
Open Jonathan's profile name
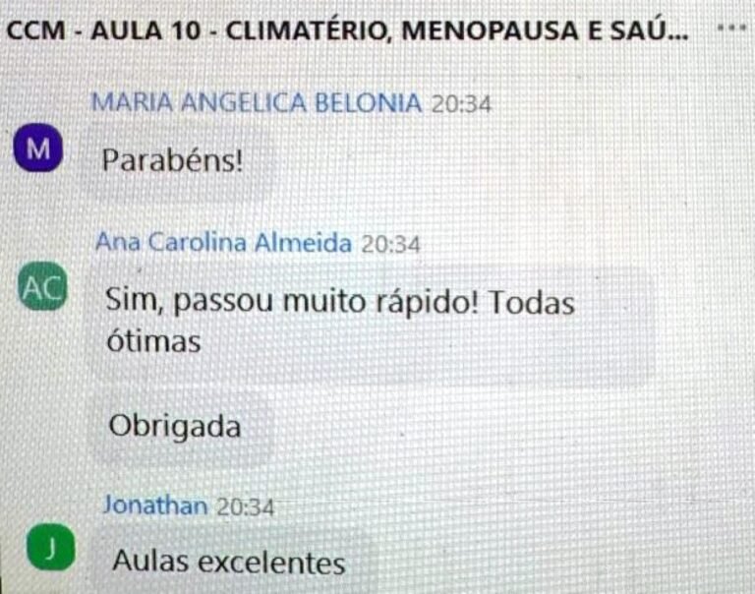point(155,505)
